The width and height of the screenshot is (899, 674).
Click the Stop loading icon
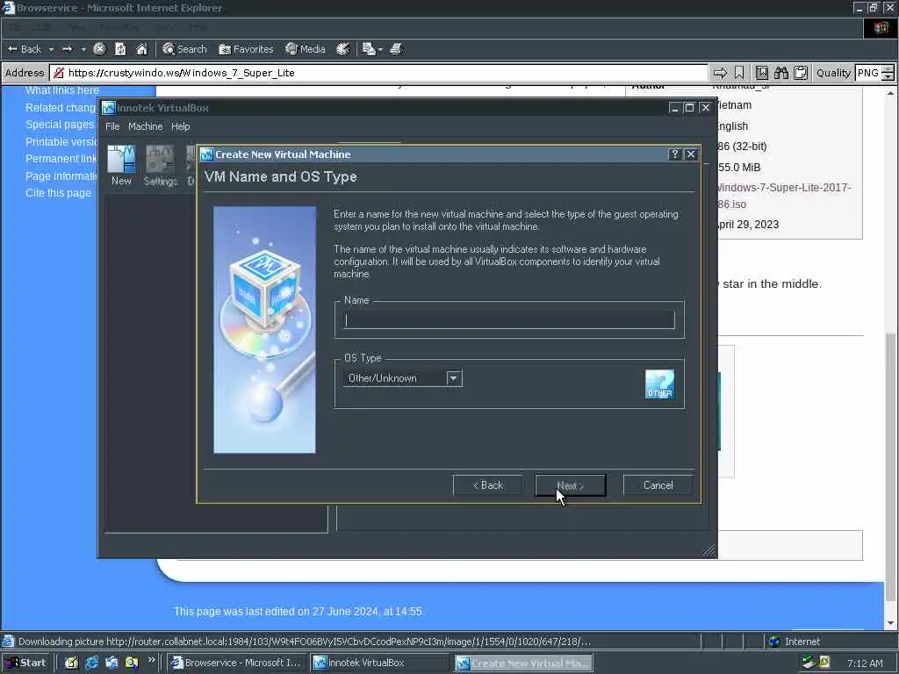click(99, 49)
